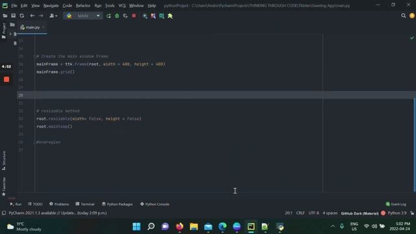Viewport: 416px width, 234px height.
Task: Open the user account dropdown in toolbar
Action: (53, 16)
